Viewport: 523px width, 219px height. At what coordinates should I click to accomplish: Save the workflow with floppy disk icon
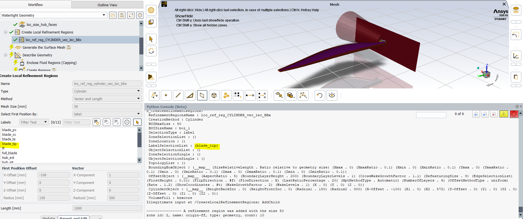(x=122, y=15)
